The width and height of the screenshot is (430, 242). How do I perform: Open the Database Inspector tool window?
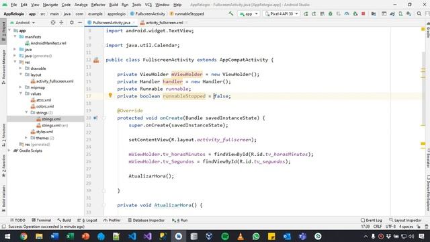tap(146, 220)
